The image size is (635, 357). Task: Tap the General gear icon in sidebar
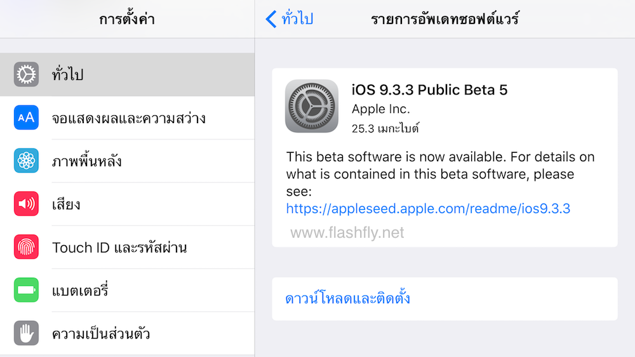27,75
